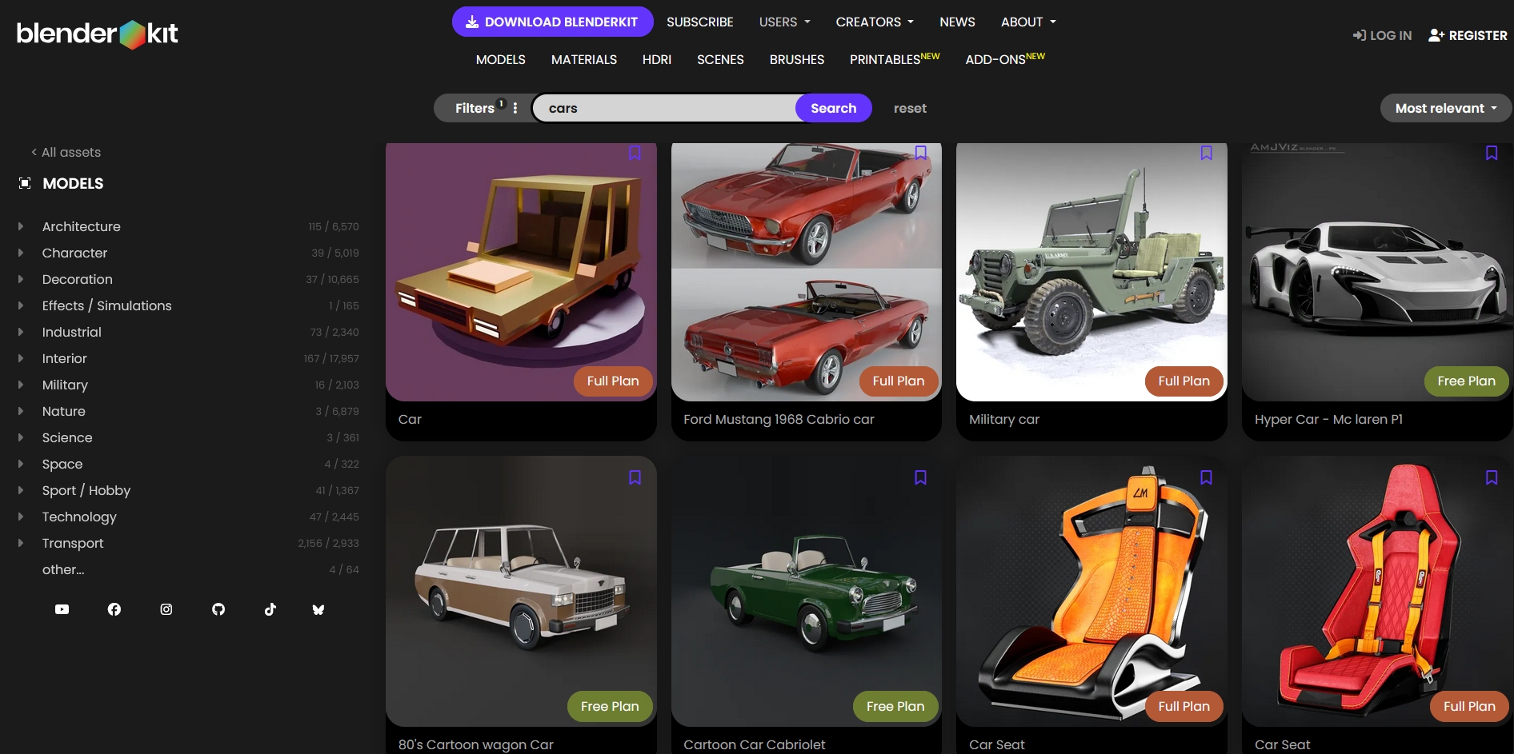1514x754 pixels.
Task: Open the Instagram social icon
Action: [x=166, y=609]
